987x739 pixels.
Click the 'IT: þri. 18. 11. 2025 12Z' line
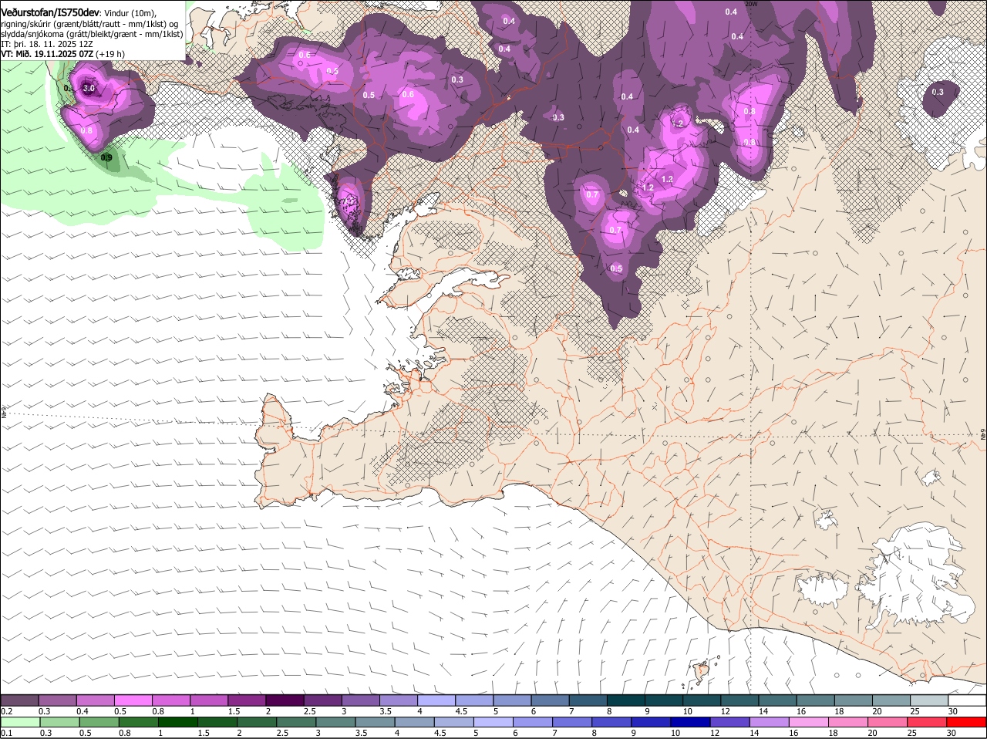[46, 44]
